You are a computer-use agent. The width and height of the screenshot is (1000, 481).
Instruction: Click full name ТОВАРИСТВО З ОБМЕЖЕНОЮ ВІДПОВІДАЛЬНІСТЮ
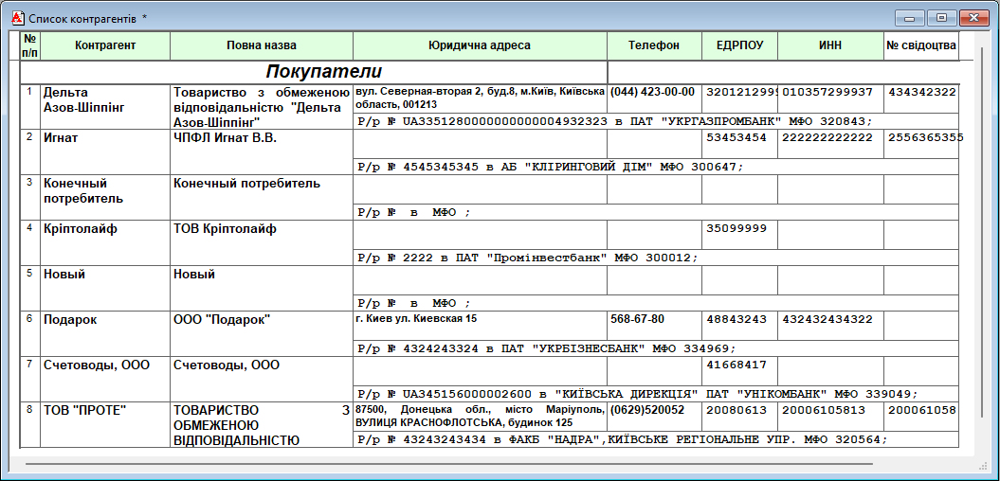pyautogui.click(x=262, y=424)
